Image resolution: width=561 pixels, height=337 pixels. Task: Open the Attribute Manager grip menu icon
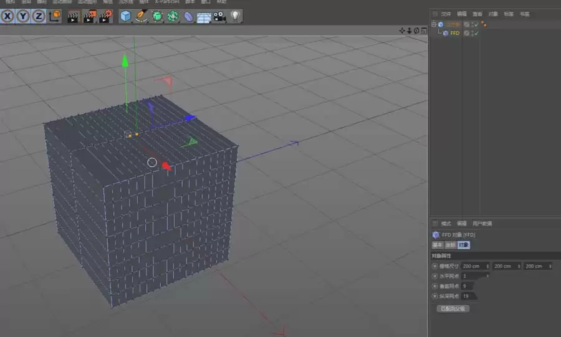[434, 224]
